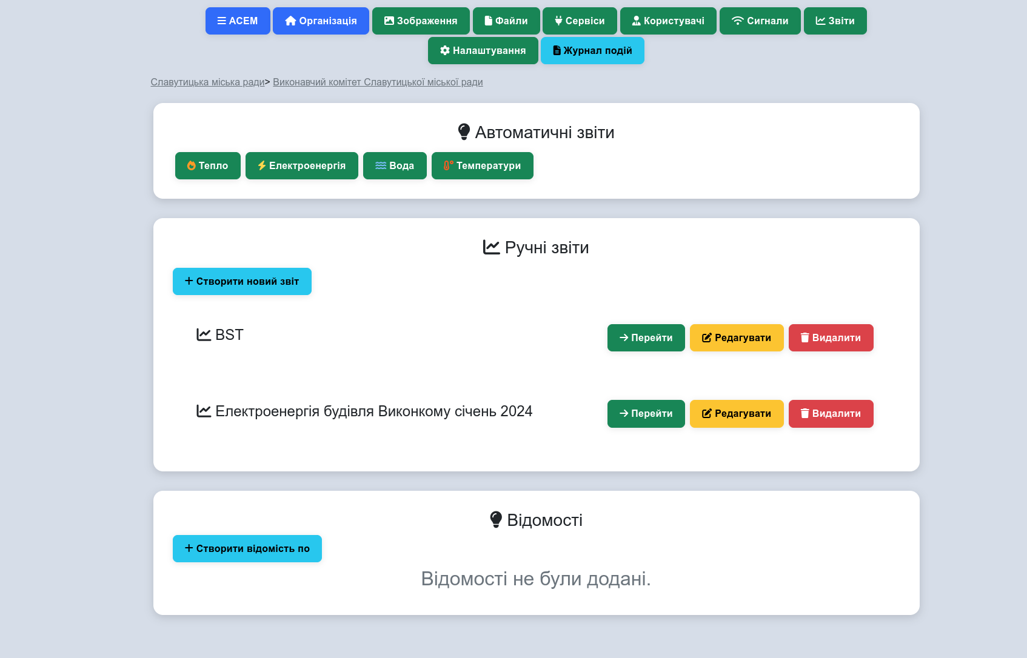Click Створити відомість по button
The width and height of the screenshot is (1027, 658).
(x=247, y=548)
